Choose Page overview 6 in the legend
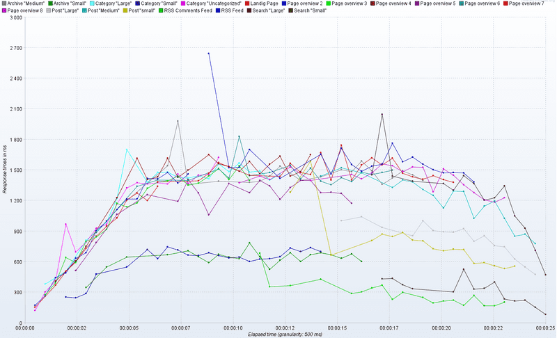The height and width of the screenshot is (338, 557). [x=480, y=3]
